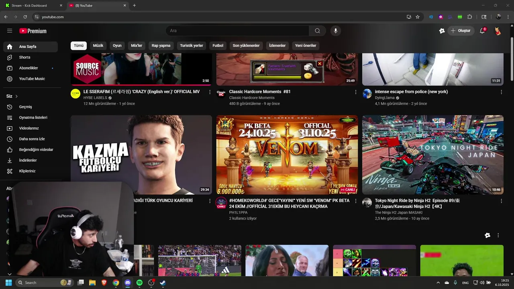This screenshot has width=514, height=289.
Task: Open Geçmiş history in the sidebar
Action: 31,107
